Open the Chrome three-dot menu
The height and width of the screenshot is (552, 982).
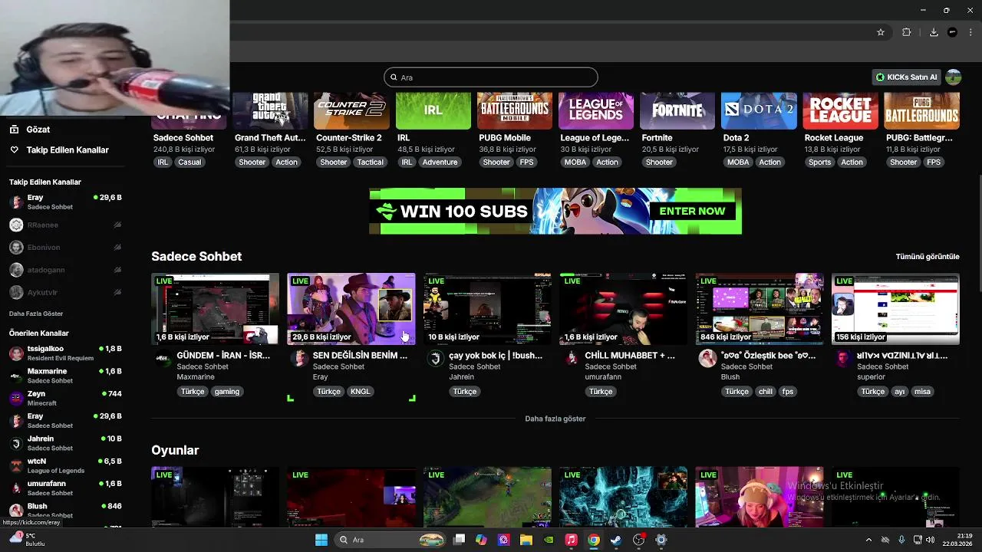pos(970,32)
